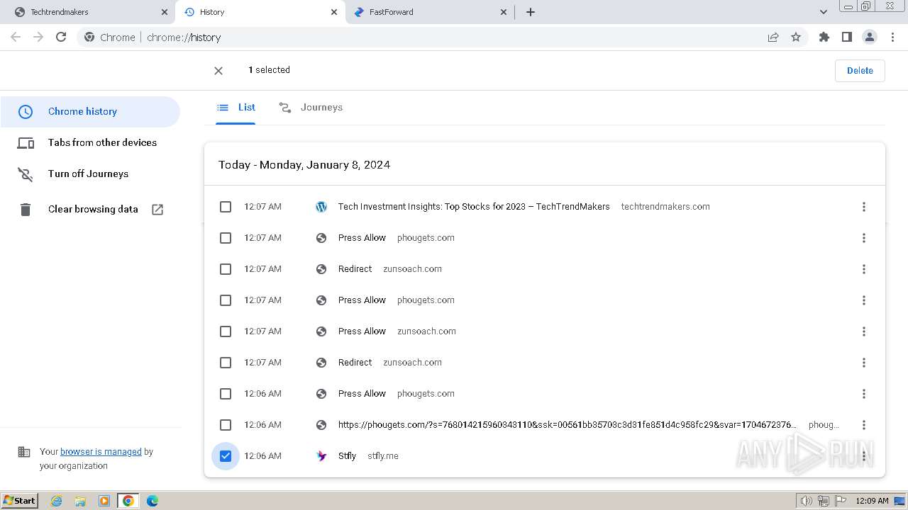This screenshot has height=510, width=908.
Task: Switch to the List tab
Action: pyautogui.click(x=236, y=108)
